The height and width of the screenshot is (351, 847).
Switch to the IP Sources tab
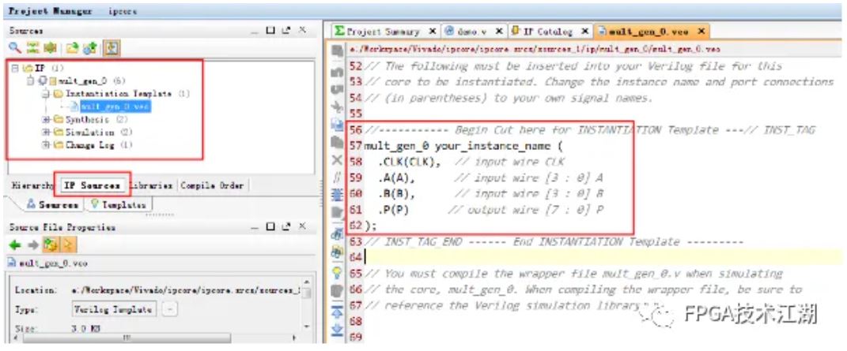pos(92,185)
